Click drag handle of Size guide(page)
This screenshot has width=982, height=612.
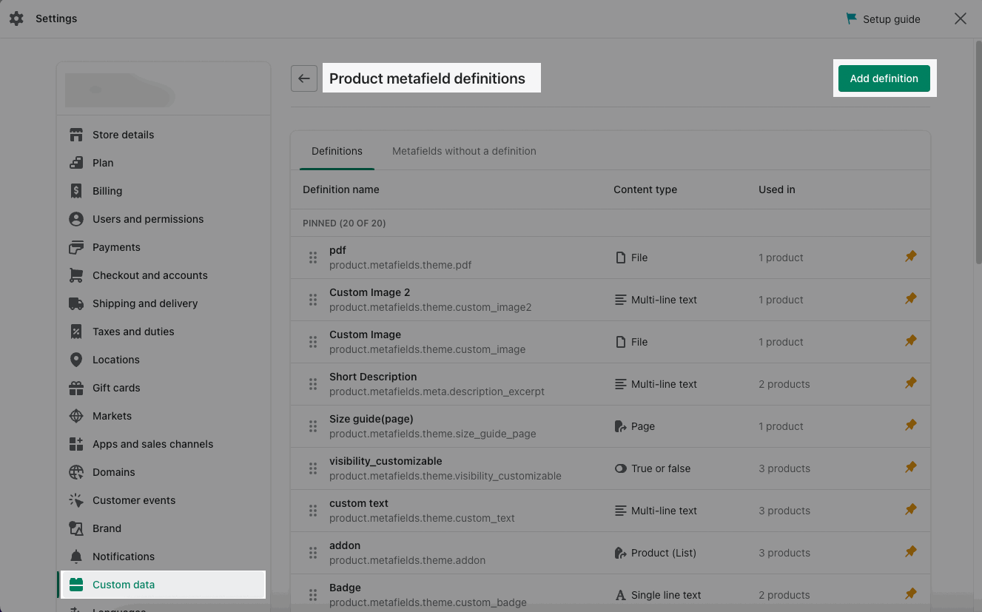(313, 426)
